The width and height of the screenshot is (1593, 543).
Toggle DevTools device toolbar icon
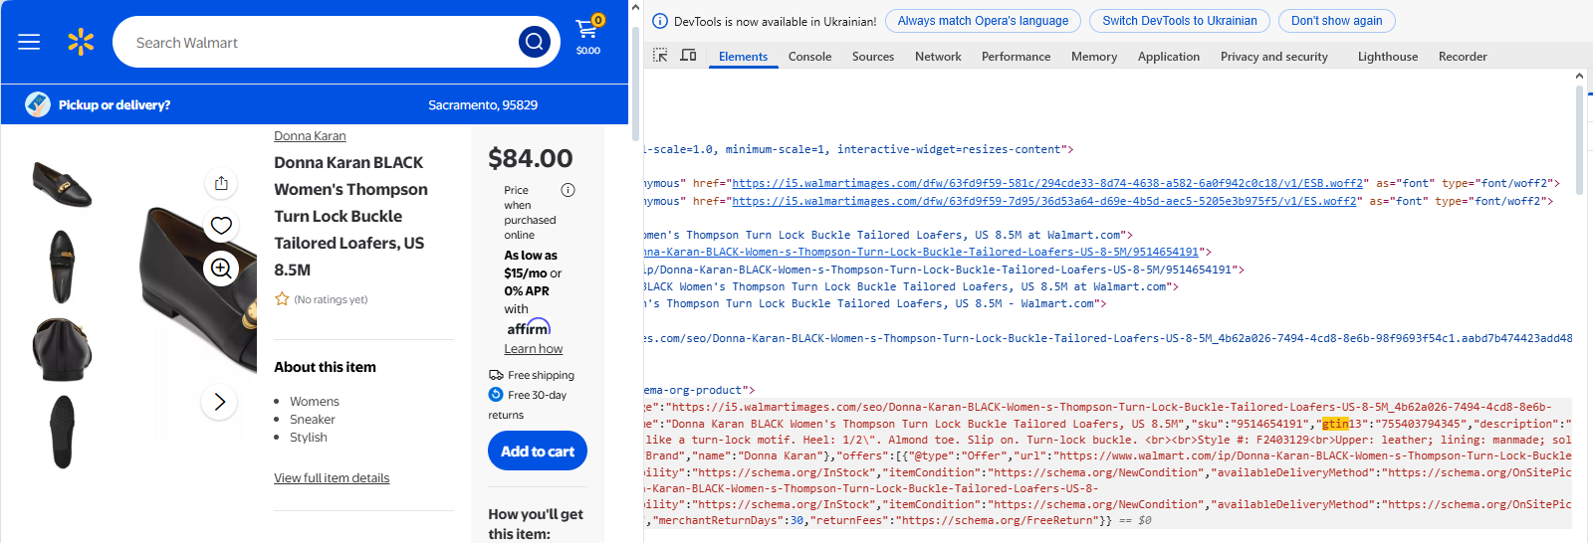pos(688,56)
